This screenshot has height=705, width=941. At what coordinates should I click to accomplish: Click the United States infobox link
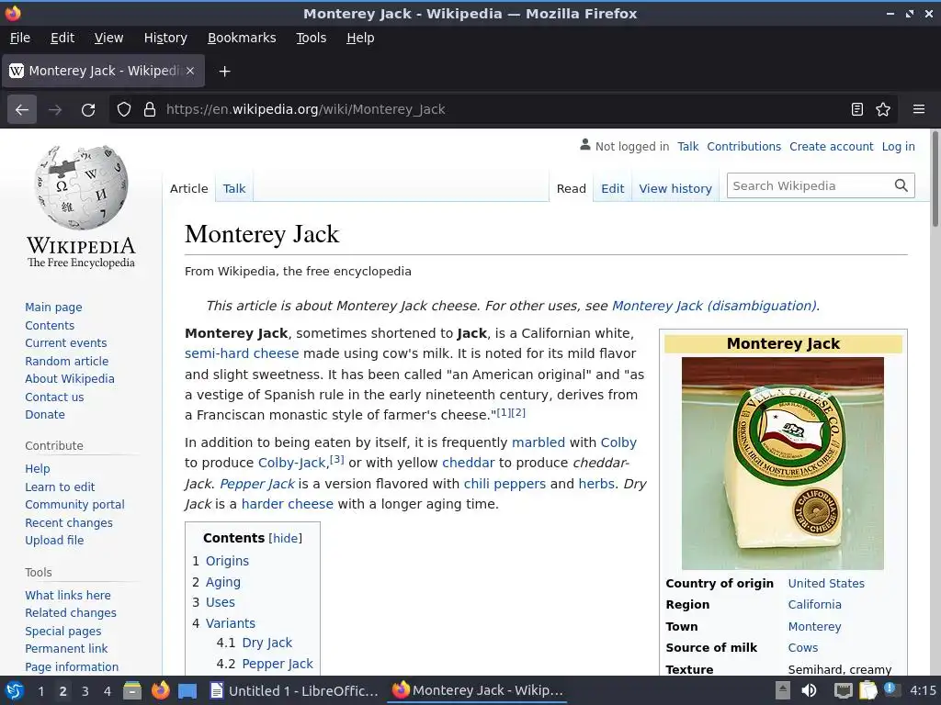coord(826,583)
